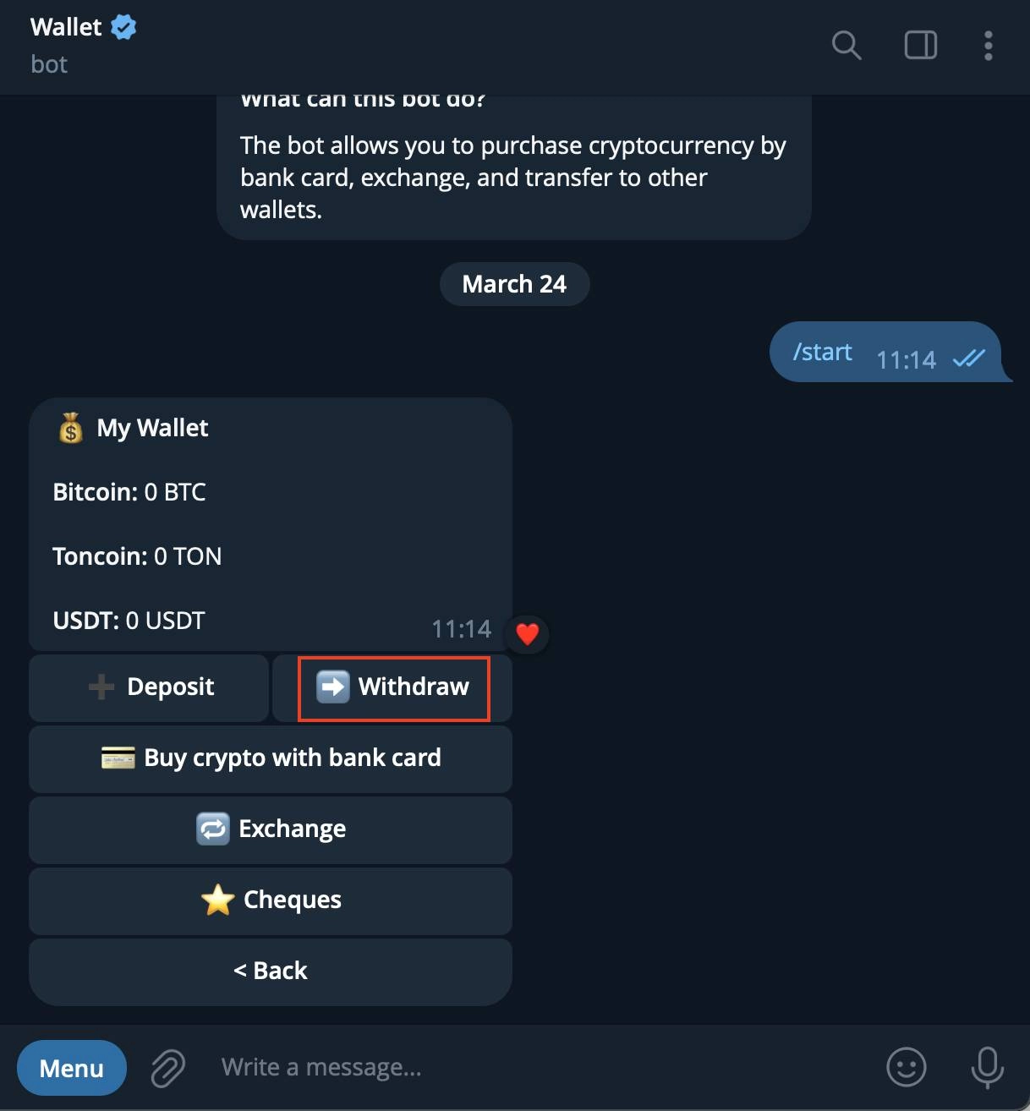Click the Deposit button

click(x=149, y=687)
